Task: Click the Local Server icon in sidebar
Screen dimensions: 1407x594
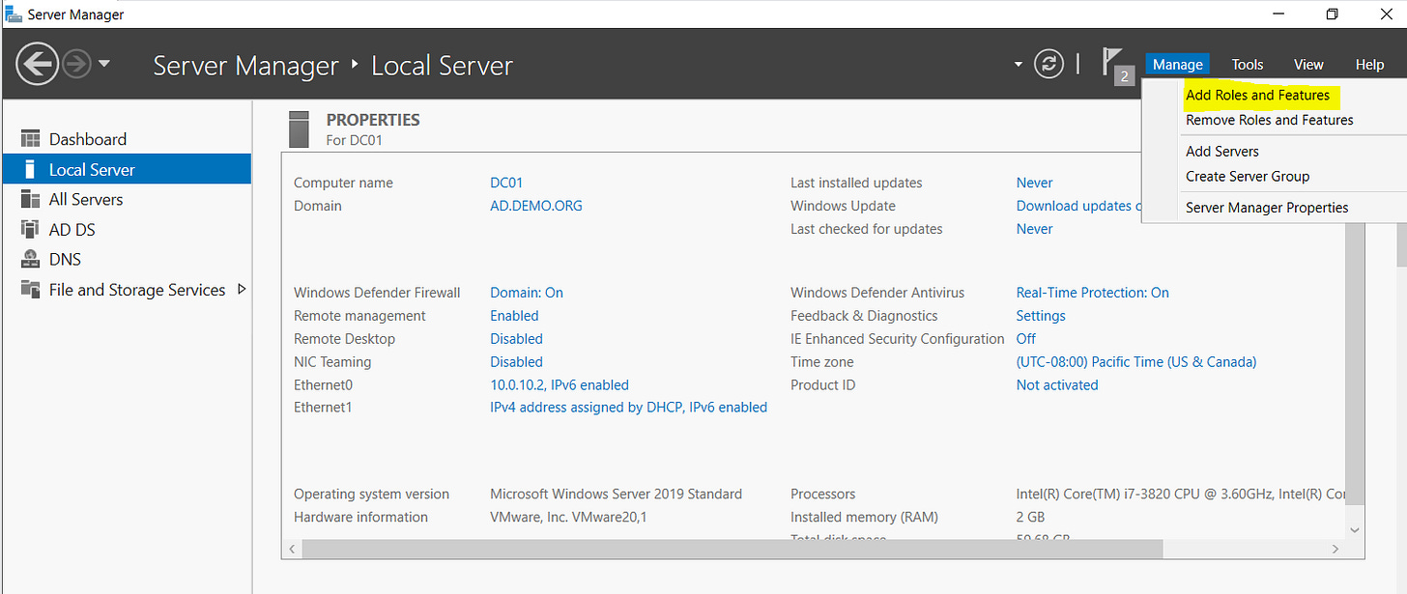Action: (31, 169)
